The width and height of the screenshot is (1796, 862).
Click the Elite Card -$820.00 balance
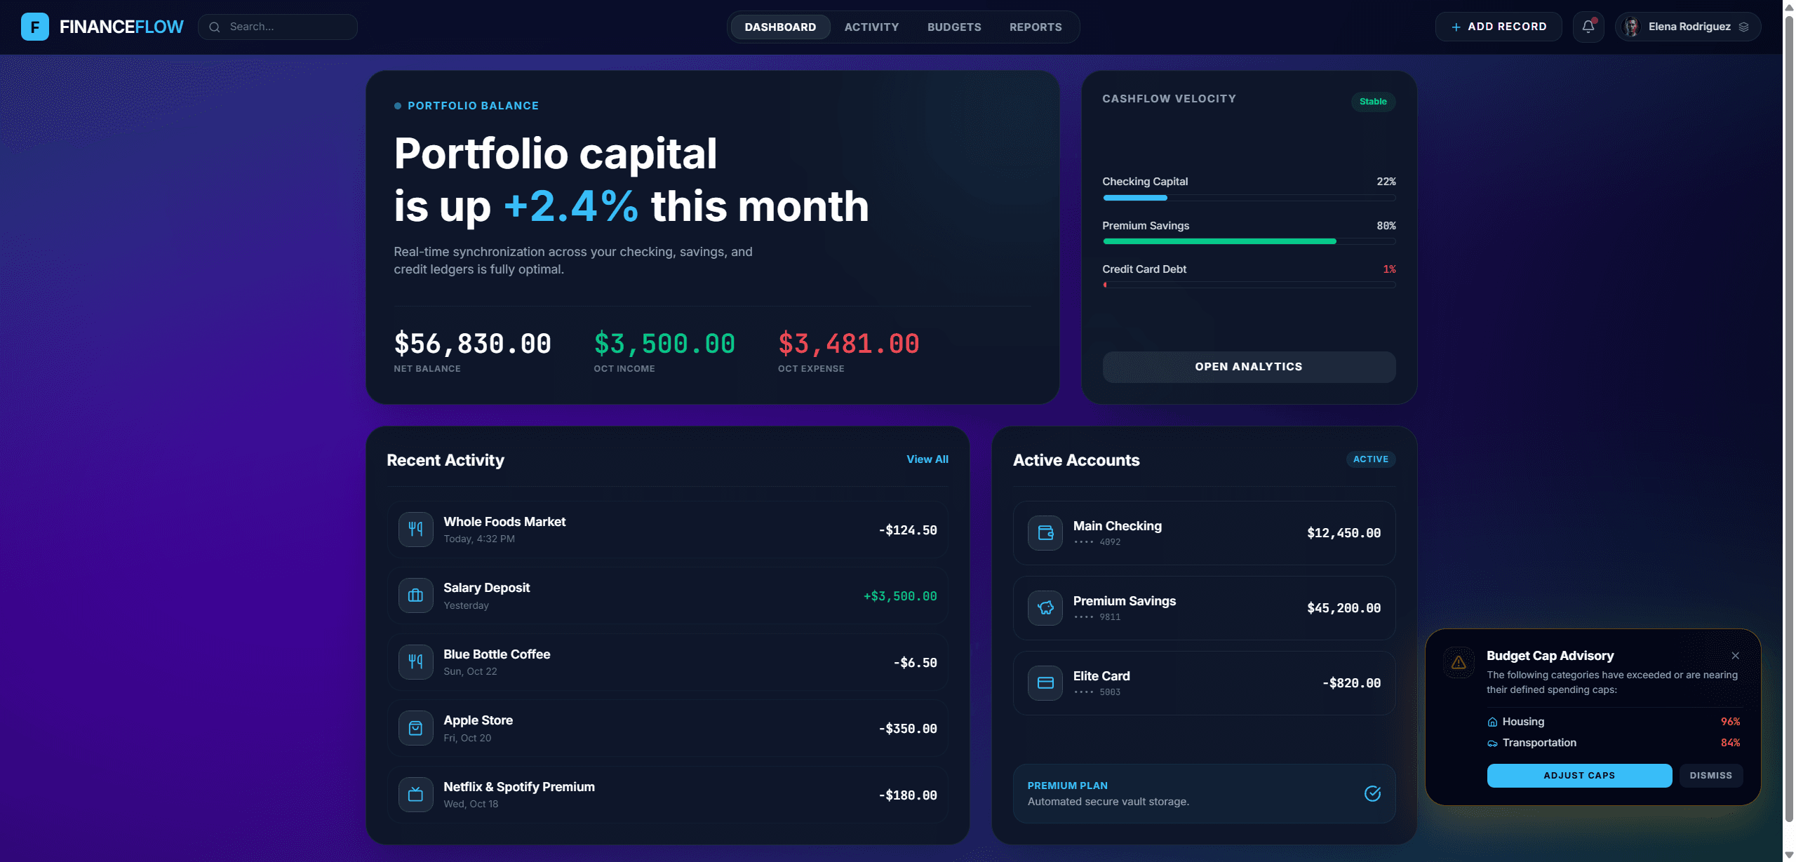click(1351, 683)
